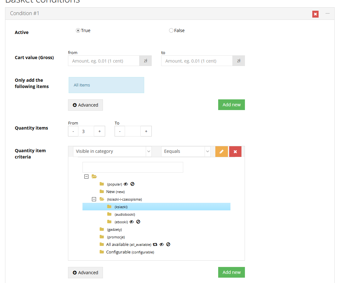
Task: Collapse the (ksiazki-i-czasopisma) node
Action: 94,199
